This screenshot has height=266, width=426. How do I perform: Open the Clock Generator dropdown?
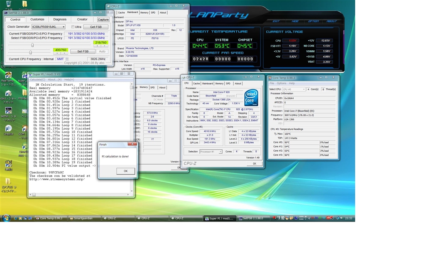click(63, 27)
